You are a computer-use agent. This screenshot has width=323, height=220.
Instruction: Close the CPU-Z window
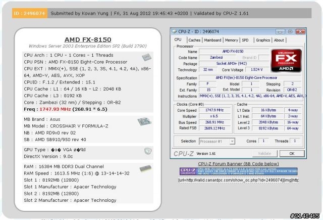point(300,31)
